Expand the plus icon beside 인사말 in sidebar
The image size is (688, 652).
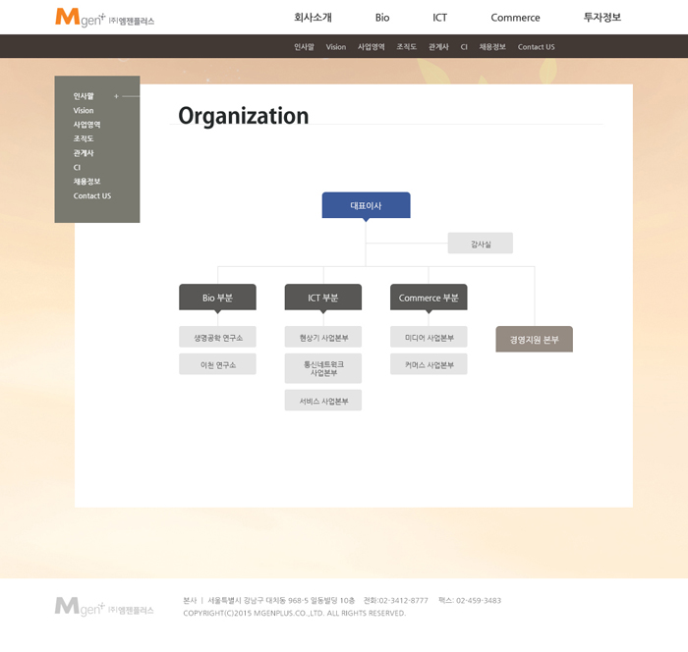coord(116,96)
